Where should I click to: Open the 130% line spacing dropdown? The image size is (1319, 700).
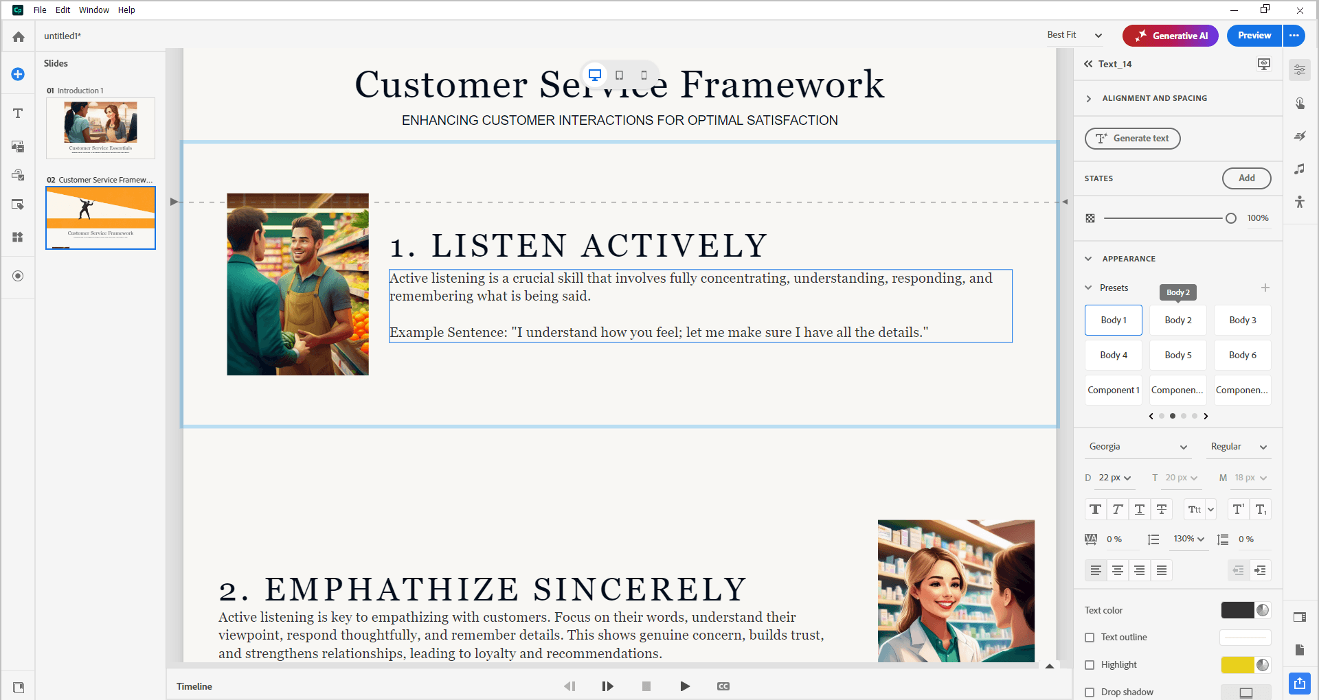click(1189, 539)
